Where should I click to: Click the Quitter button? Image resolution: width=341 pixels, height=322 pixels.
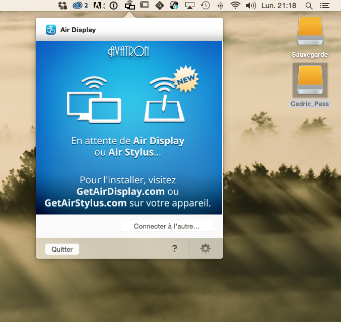click(x=62, y=249)
